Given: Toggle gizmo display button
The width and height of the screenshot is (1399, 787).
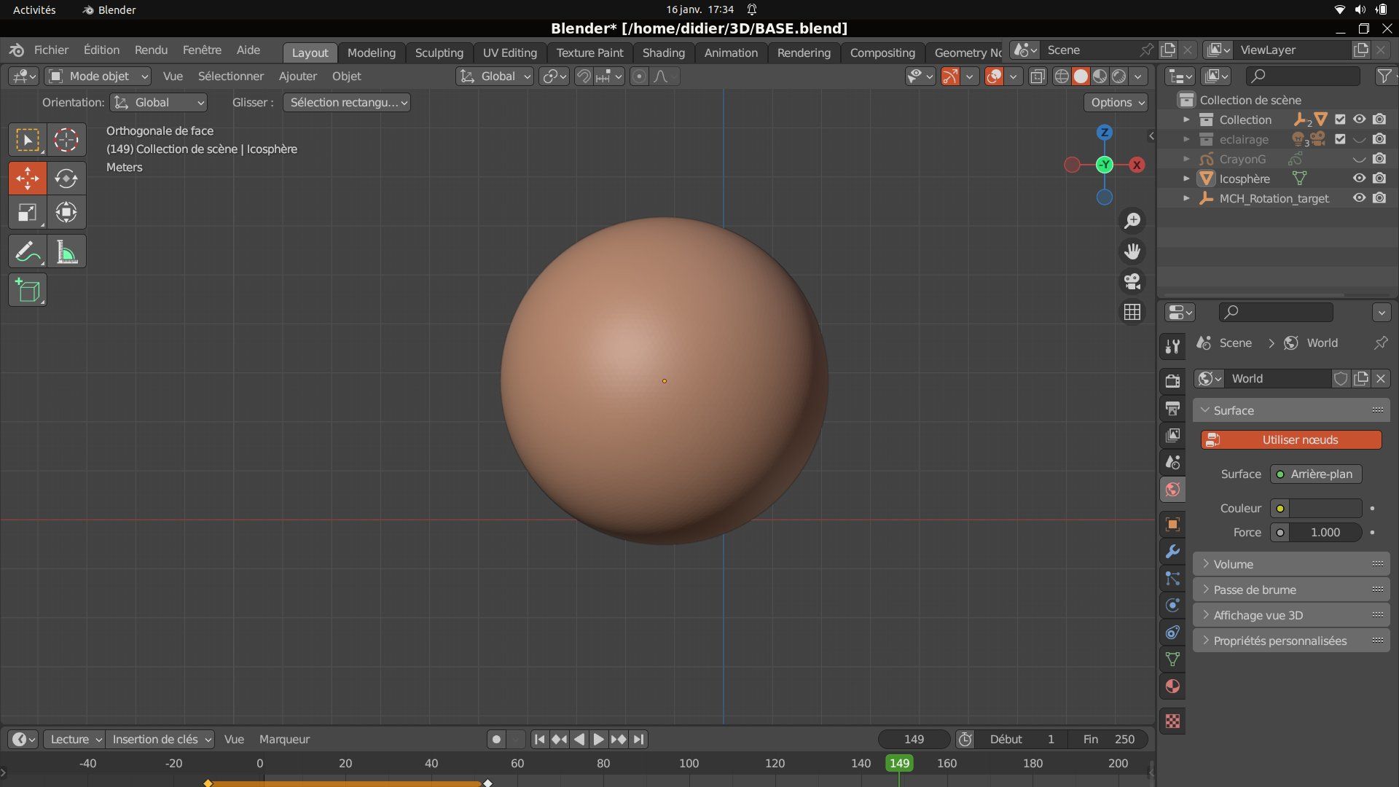Looking at the screenshot, I should [x=950, y=77].
